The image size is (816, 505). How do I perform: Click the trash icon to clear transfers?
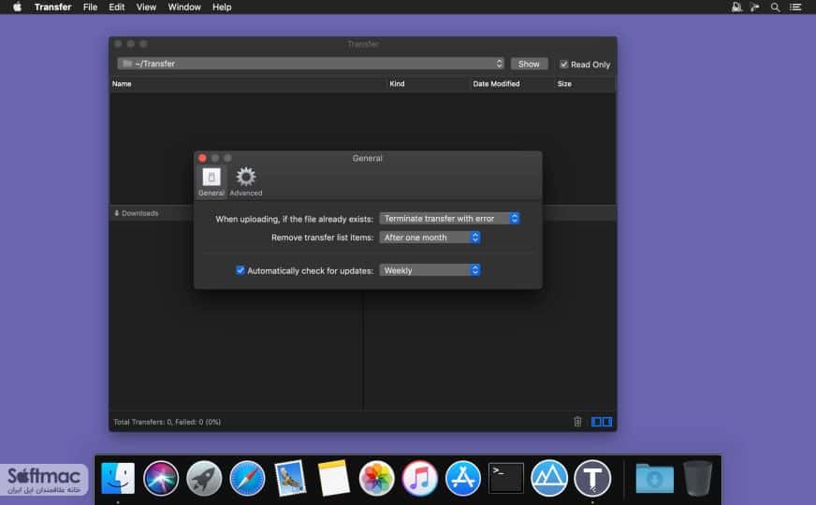coord(577,421)
